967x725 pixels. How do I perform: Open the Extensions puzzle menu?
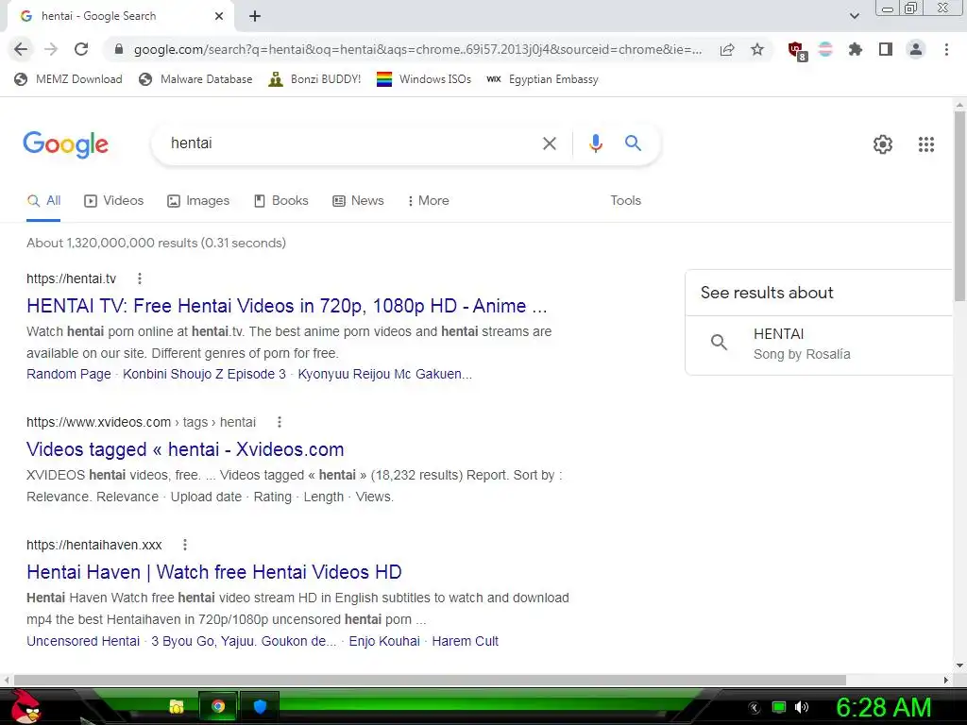pyautogui.click(x=856, y=49)
